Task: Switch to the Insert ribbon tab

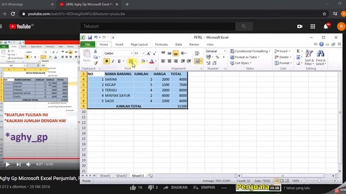Action: click(119, 44)
